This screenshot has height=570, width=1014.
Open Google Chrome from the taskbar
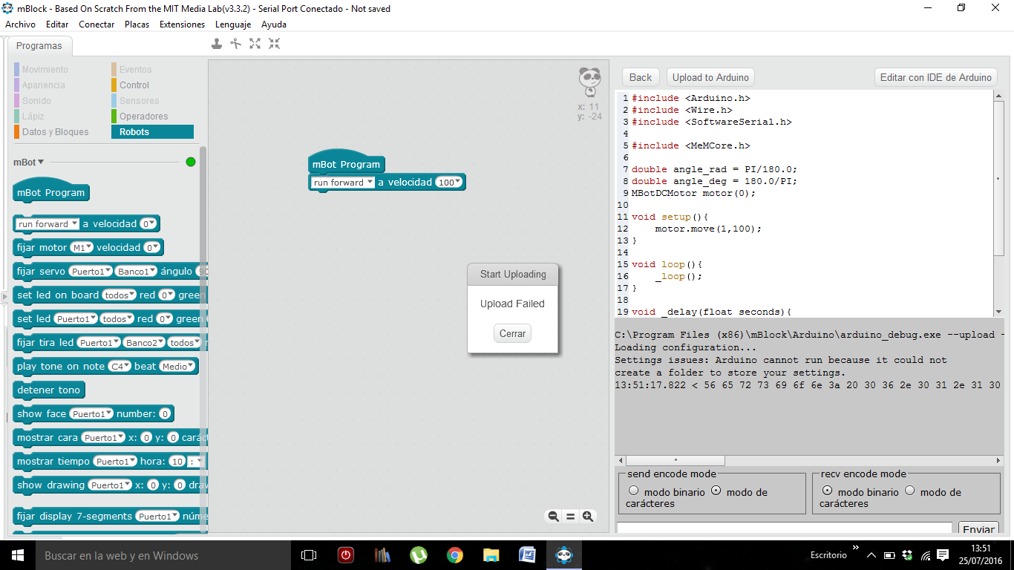coord(455,555)
